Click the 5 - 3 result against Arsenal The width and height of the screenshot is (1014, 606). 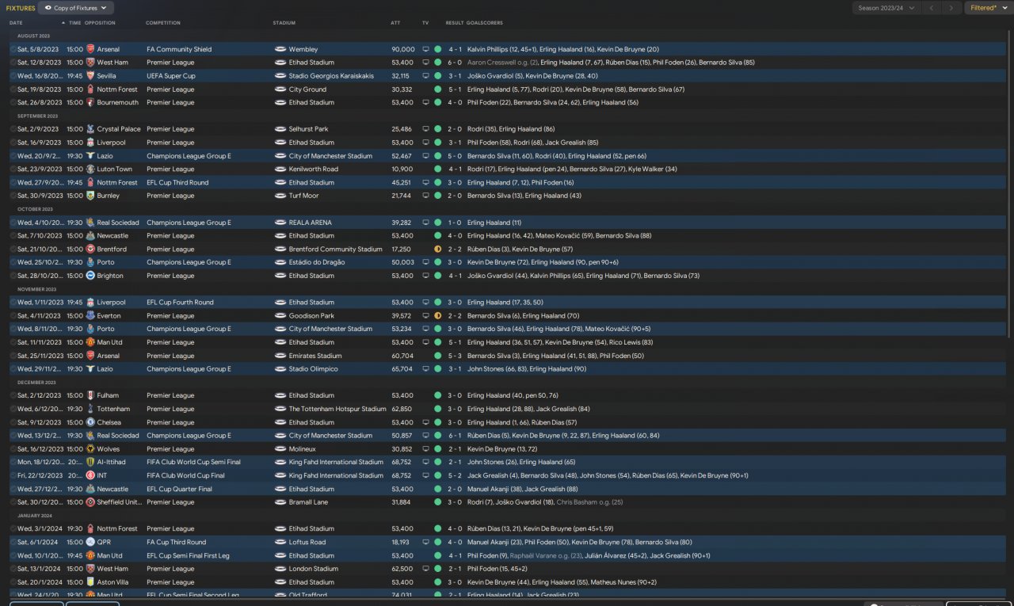click(455, 356)
